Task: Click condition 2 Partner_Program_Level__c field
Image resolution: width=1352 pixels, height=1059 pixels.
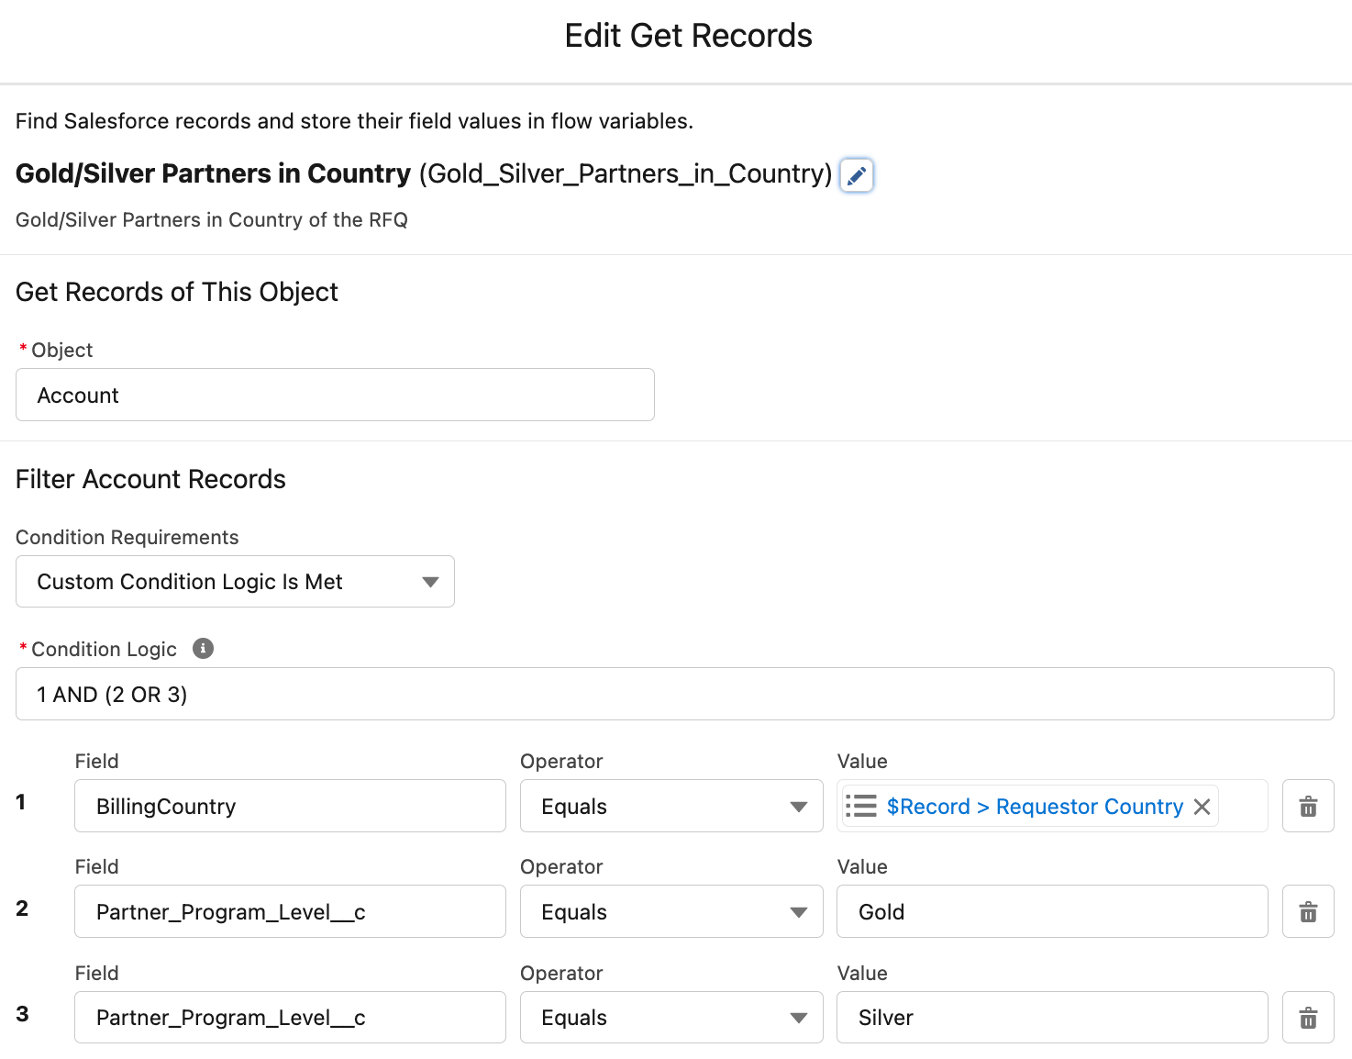Action: pyautogui.click(x=290, y=912)
